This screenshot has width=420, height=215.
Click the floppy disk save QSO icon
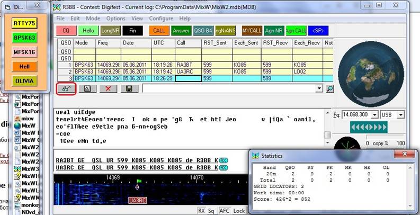[128, 89]
